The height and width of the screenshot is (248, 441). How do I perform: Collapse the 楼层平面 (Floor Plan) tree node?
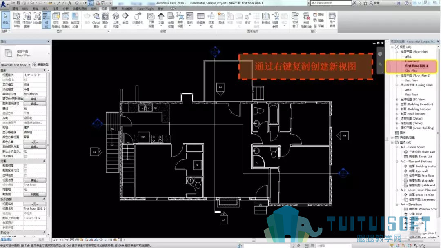click(397, 52)
